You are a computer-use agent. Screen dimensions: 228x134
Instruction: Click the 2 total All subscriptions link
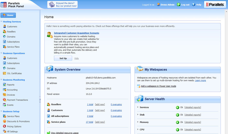[90, 116]
